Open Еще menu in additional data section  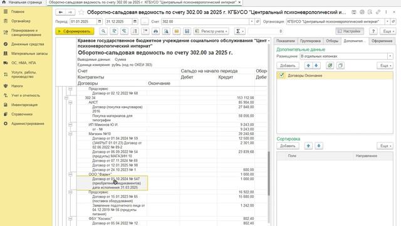point(385,65)
